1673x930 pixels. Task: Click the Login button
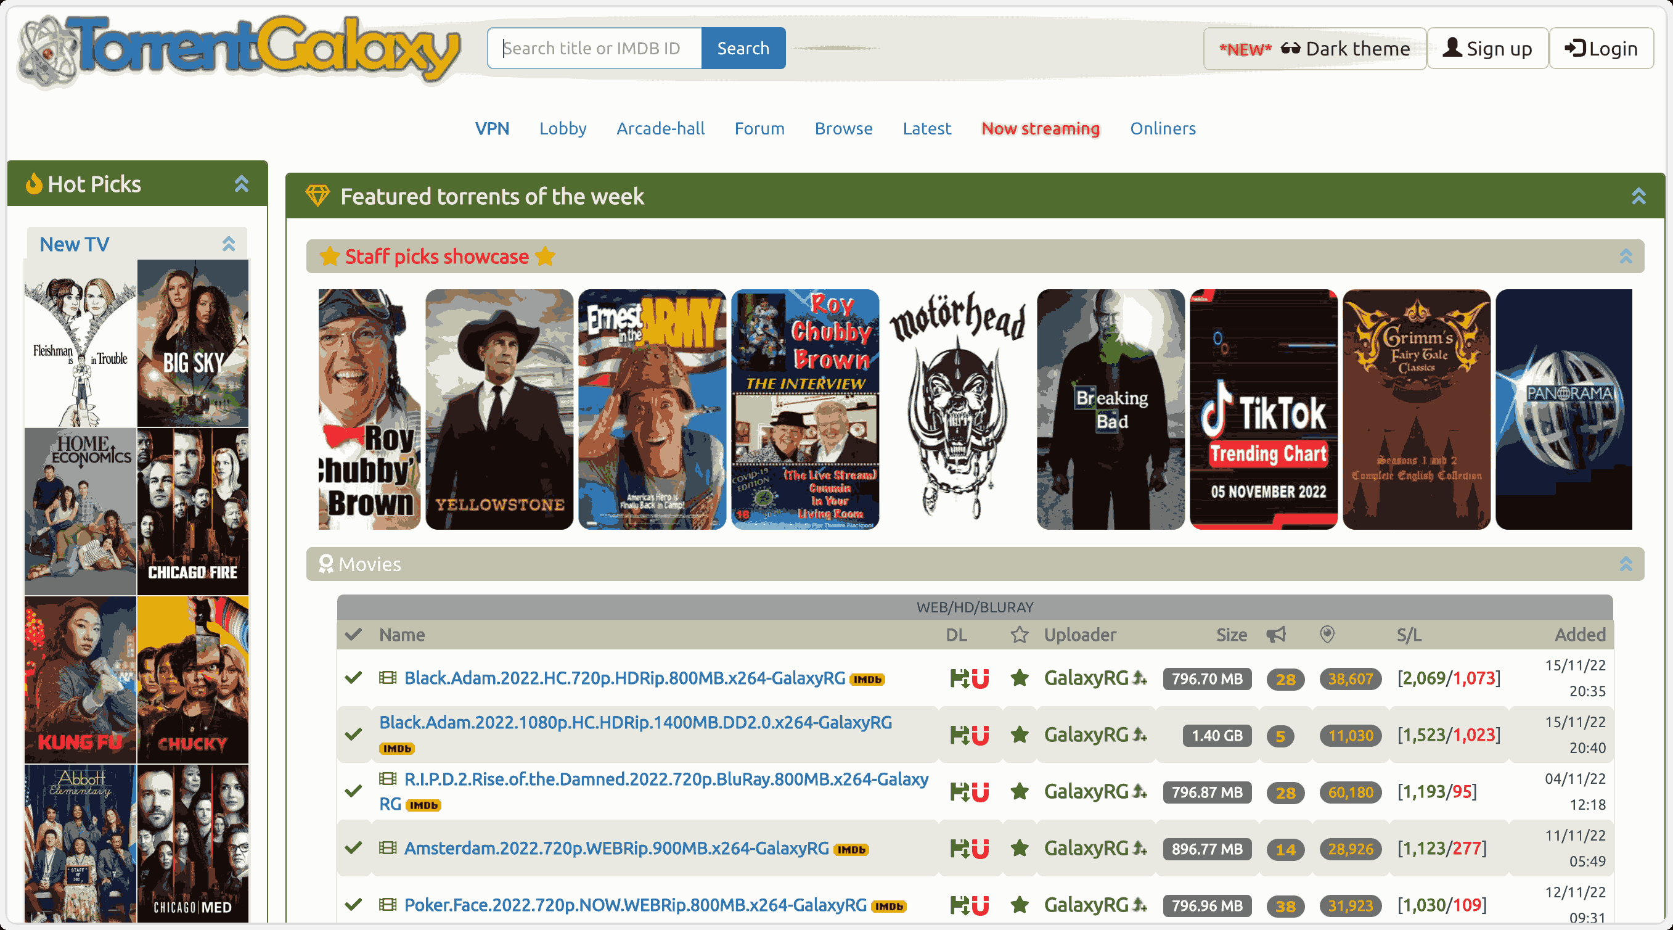click(1601, 49)
